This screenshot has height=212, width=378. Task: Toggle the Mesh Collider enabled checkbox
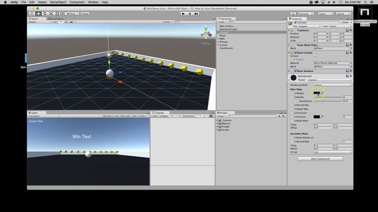[295, 52]
